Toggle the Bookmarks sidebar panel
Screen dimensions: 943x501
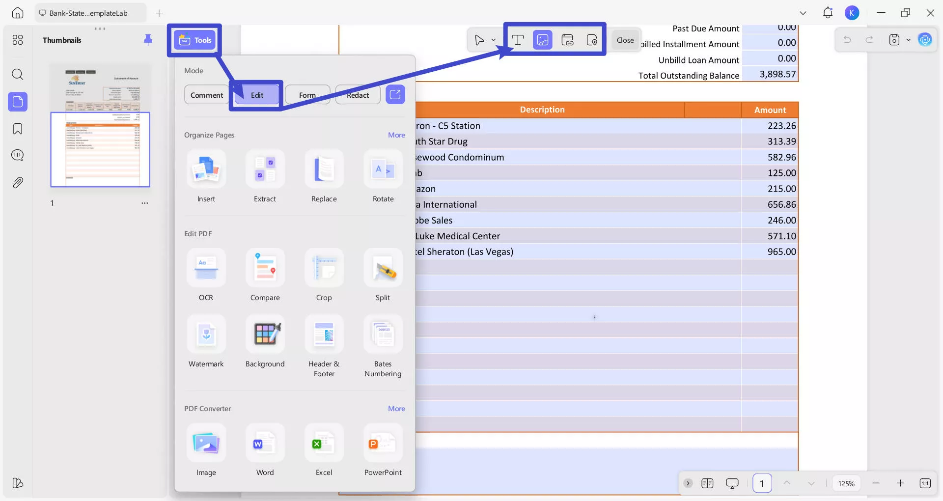pos(18,129)
